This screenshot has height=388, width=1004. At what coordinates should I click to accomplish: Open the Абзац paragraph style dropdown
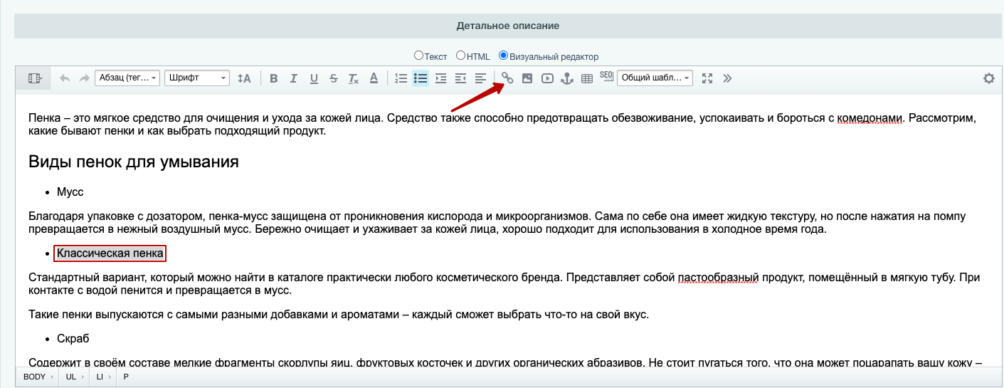pos(127,78)
